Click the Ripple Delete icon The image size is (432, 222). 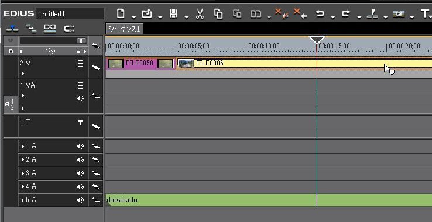(282, 13)
